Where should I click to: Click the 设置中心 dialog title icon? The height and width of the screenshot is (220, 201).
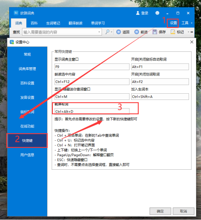[12, 42]
